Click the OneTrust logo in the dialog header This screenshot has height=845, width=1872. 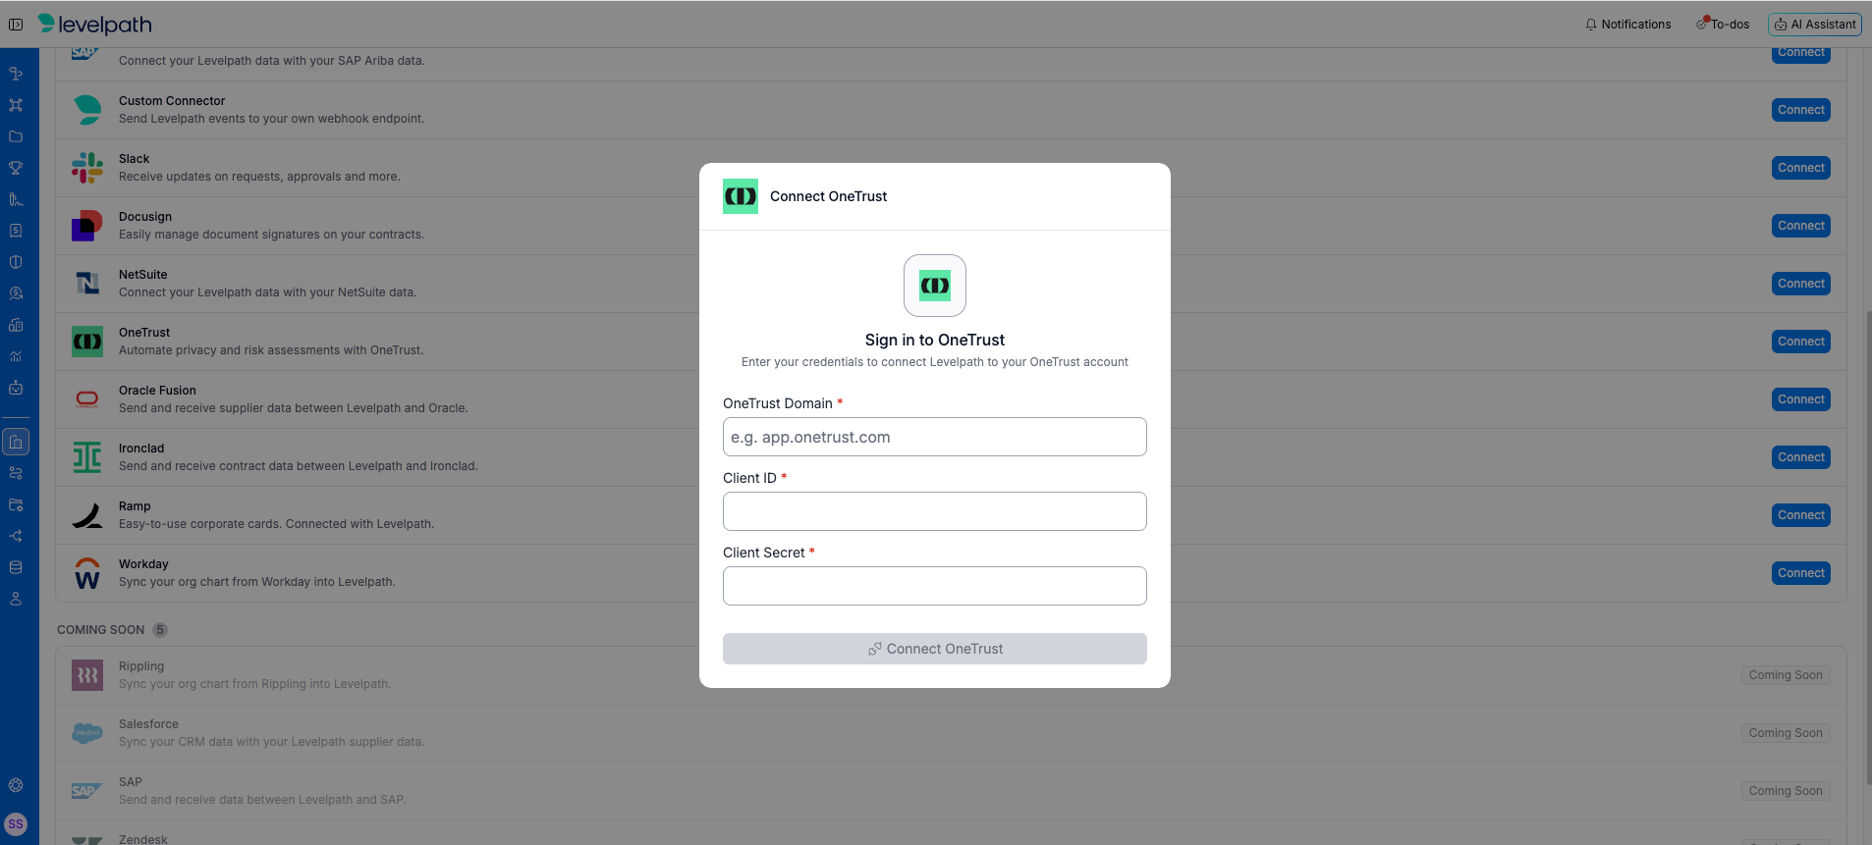tap(741, 196)
